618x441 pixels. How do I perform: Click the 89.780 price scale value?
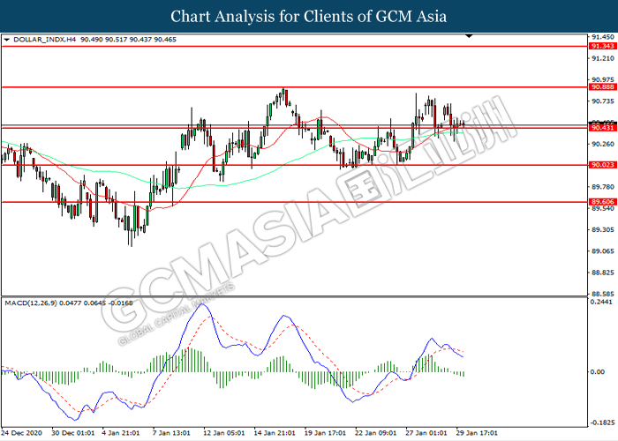(x=603, y=187)
